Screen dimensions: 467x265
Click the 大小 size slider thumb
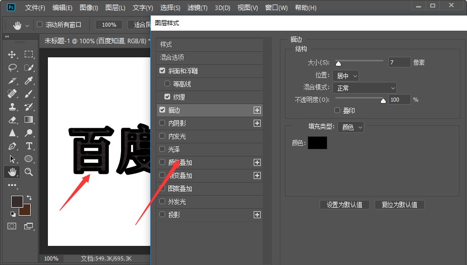click(338, 63)
